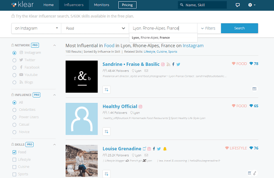Open Sandrine's Facebook icon
The height and width of the screenshot is (178, 274).
pos(173,64)
